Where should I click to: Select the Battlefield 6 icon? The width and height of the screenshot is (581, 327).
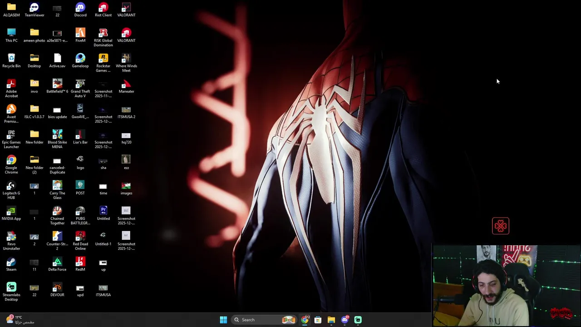pyautogui.click(x=57, y=86)
